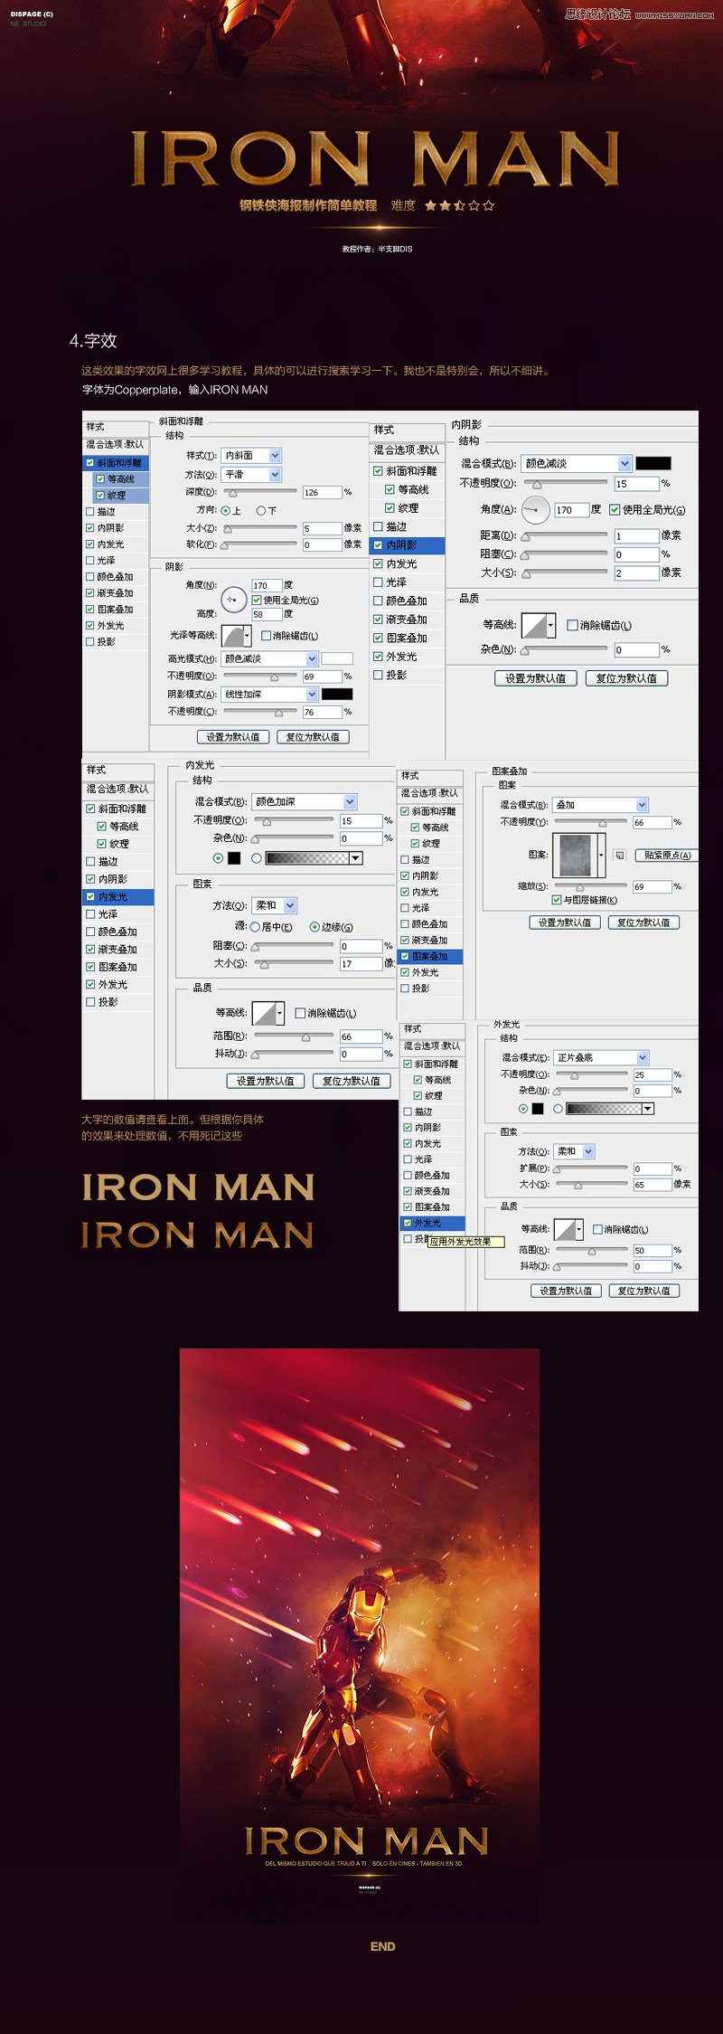723x2034 pixels.
Task: Open 方法 dropdown showing 平滑
Action: (x=252, y=474)
